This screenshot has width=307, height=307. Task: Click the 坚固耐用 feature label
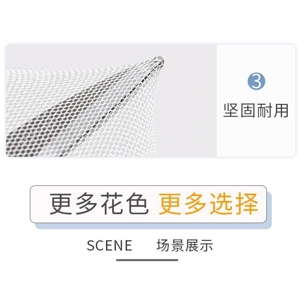[x=256, y=111]
